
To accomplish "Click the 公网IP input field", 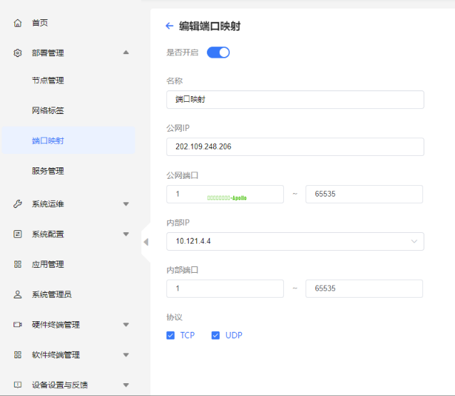I will [x=295, y=147].
